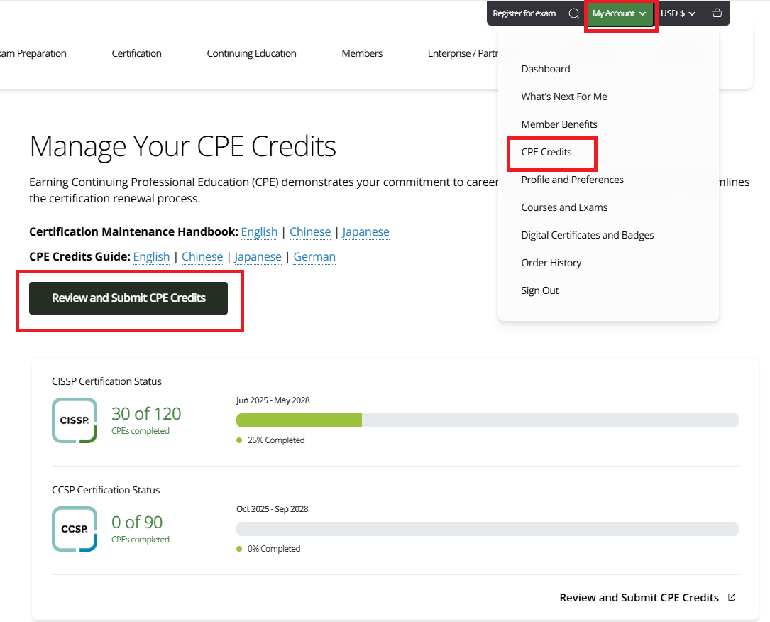Open Japanese Certification Maintenance Handbook link
This screenshot has width=770, height=622.
(x=365, y=231)
